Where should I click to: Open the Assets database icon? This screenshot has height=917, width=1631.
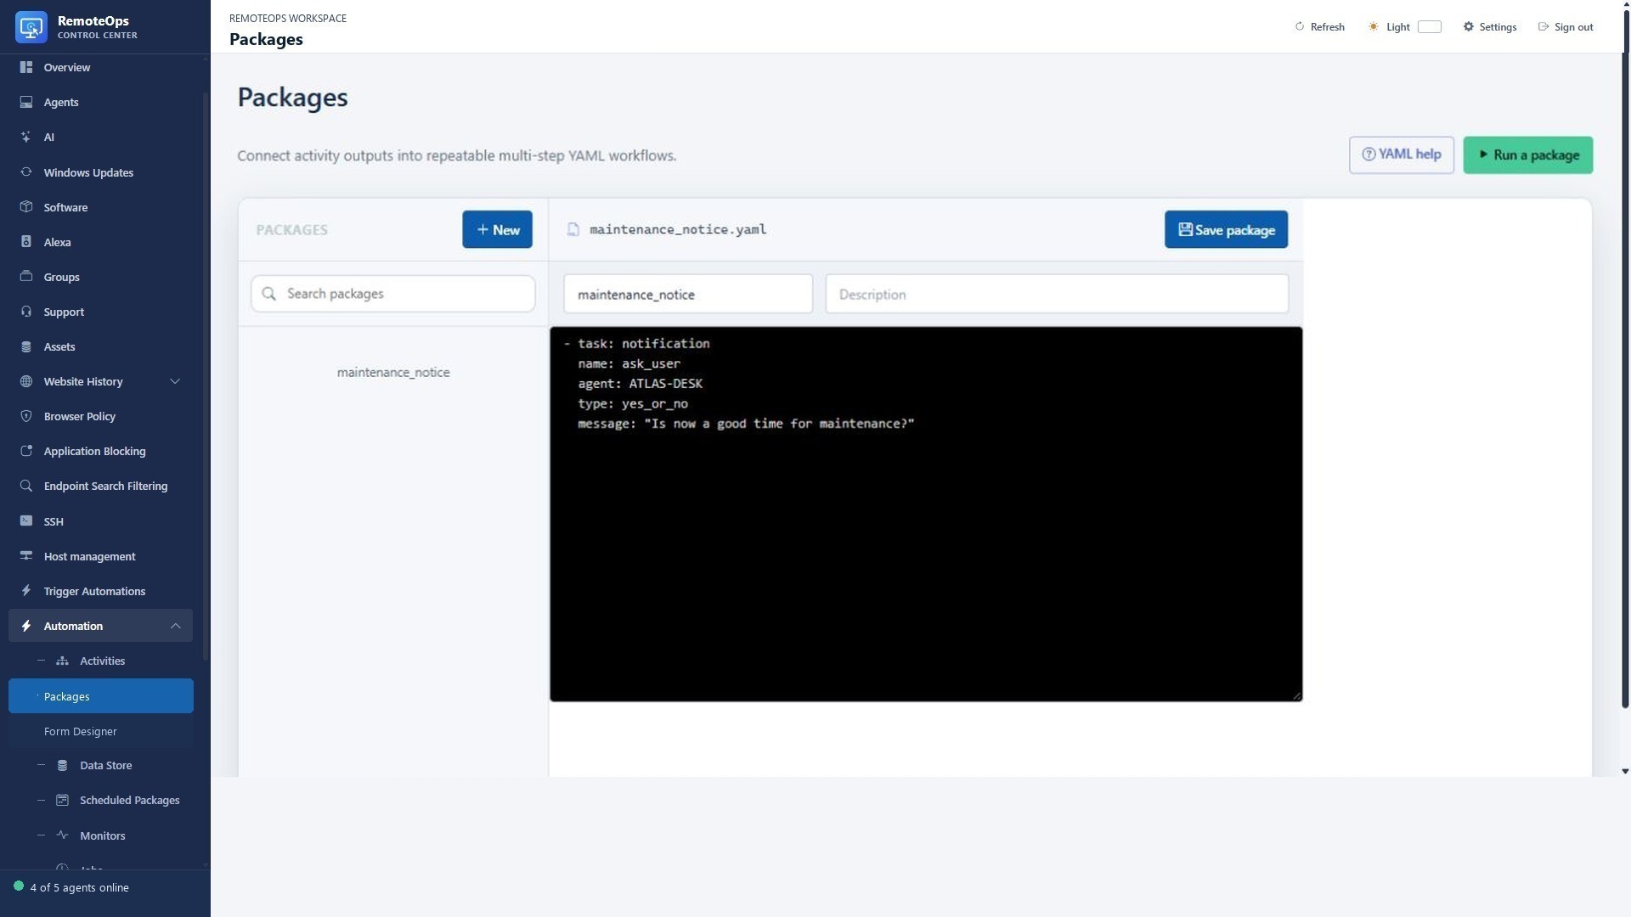26,346
